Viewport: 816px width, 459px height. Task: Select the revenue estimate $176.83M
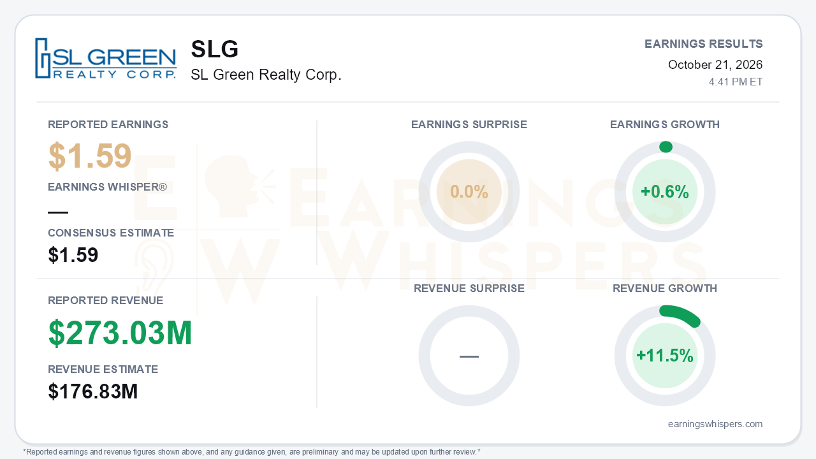click(93, 391)
